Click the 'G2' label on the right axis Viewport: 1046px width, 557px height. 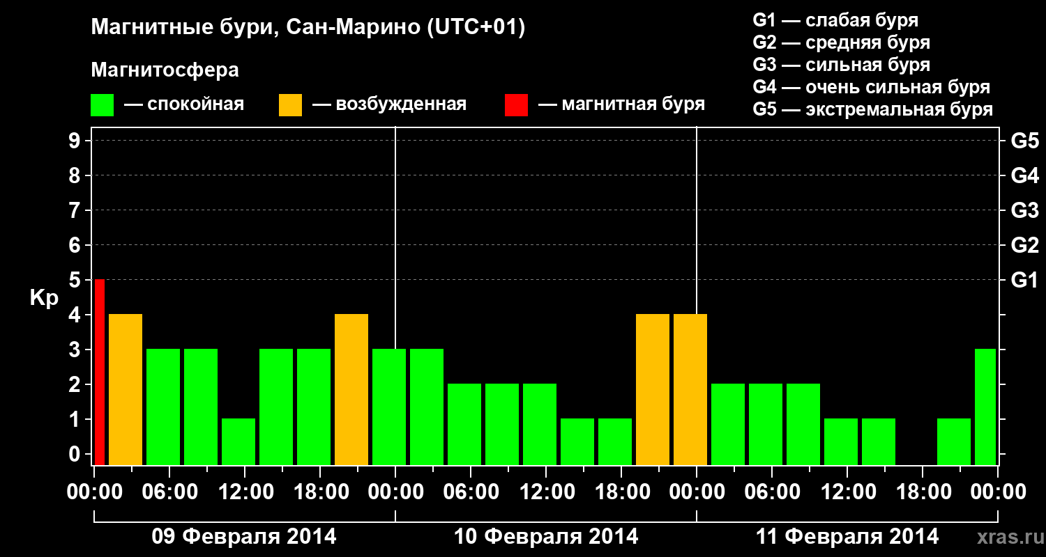point(1024,245)
